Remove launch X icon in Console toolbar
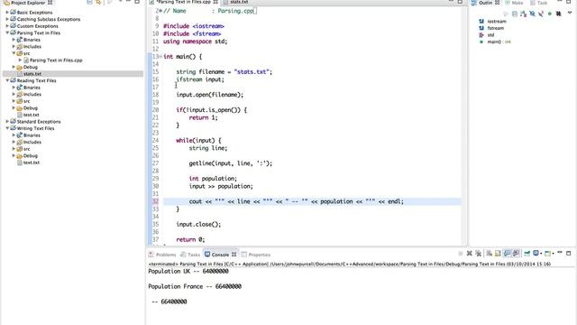 (470, 253)
